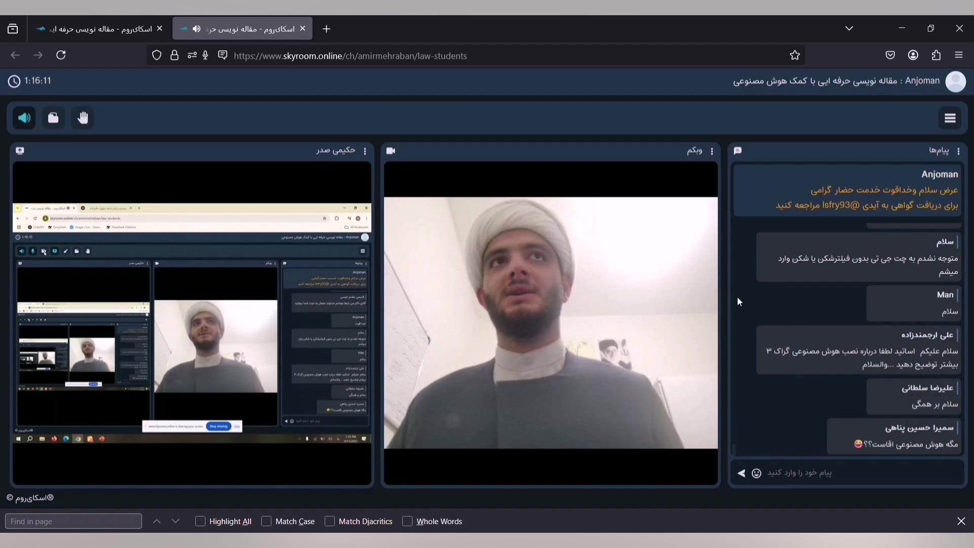Open the webcam panel three-dot options menu

(712, 152)
